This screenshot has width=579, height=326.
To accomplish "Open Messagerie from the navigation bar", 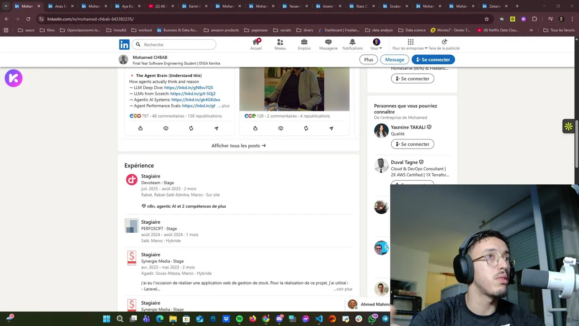I will 328,44.
